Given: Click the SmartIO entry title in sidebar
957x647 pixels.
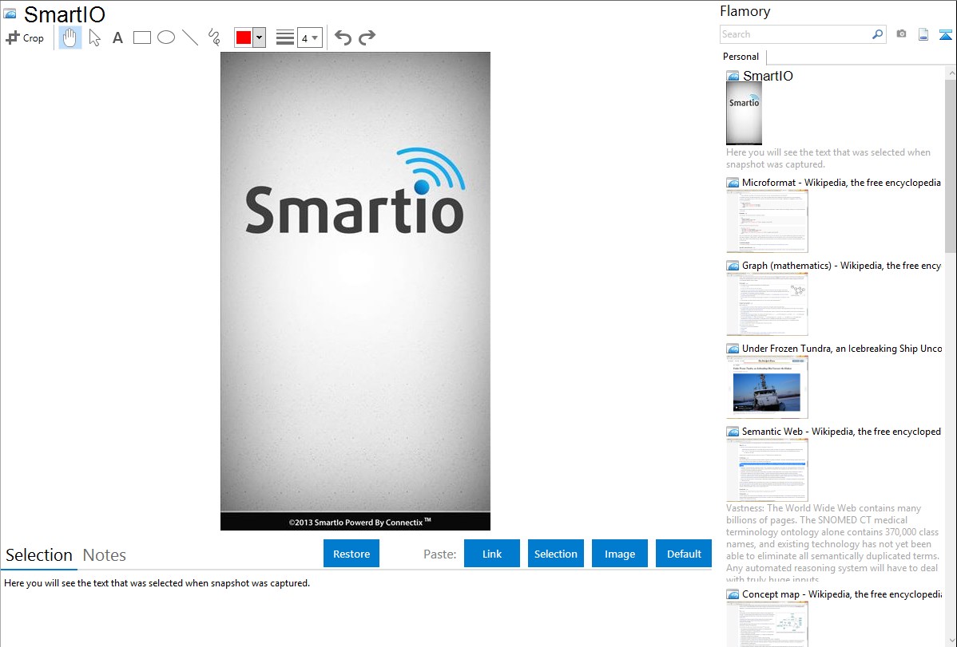Looking at the screenshot, I should (x=768, y=77).
